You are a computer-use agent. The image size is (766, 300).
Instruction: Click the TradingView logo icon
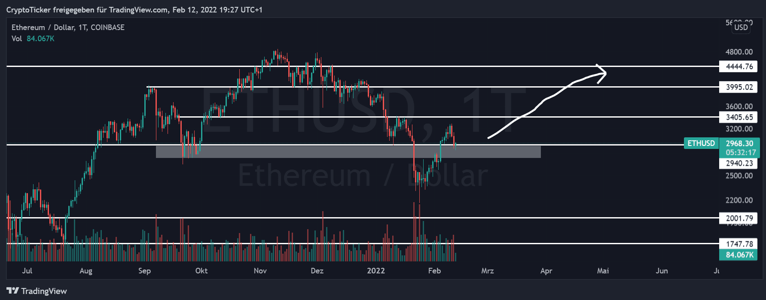coord(13,291)
